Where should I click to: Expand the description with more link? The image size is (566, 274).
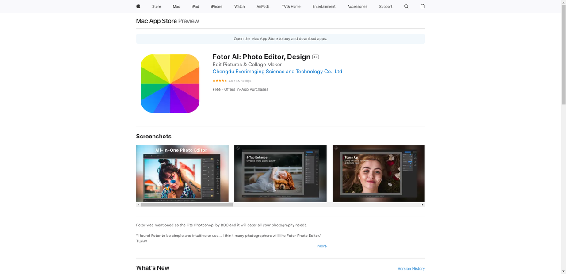click(x=322, y=246)
